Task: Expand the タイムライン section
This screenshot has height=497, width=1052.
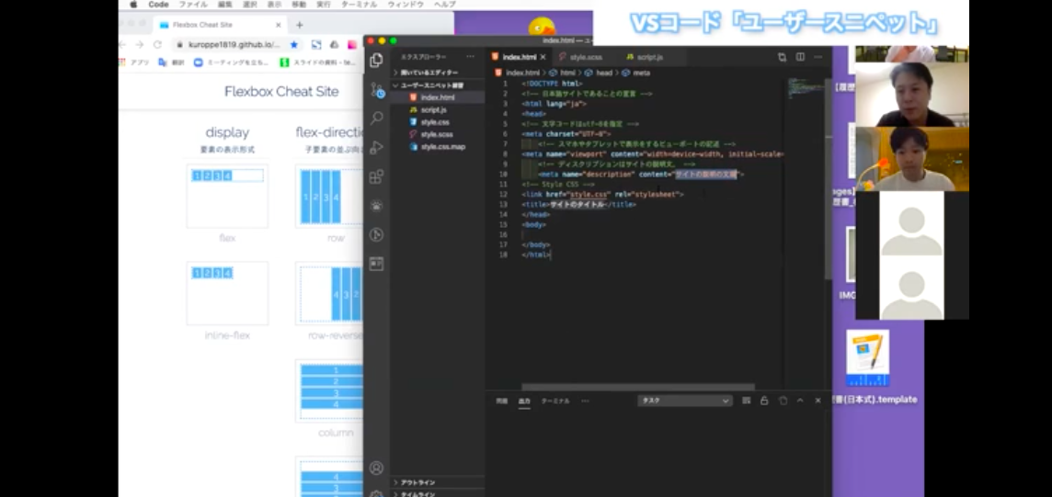Action: pos(437,493)
